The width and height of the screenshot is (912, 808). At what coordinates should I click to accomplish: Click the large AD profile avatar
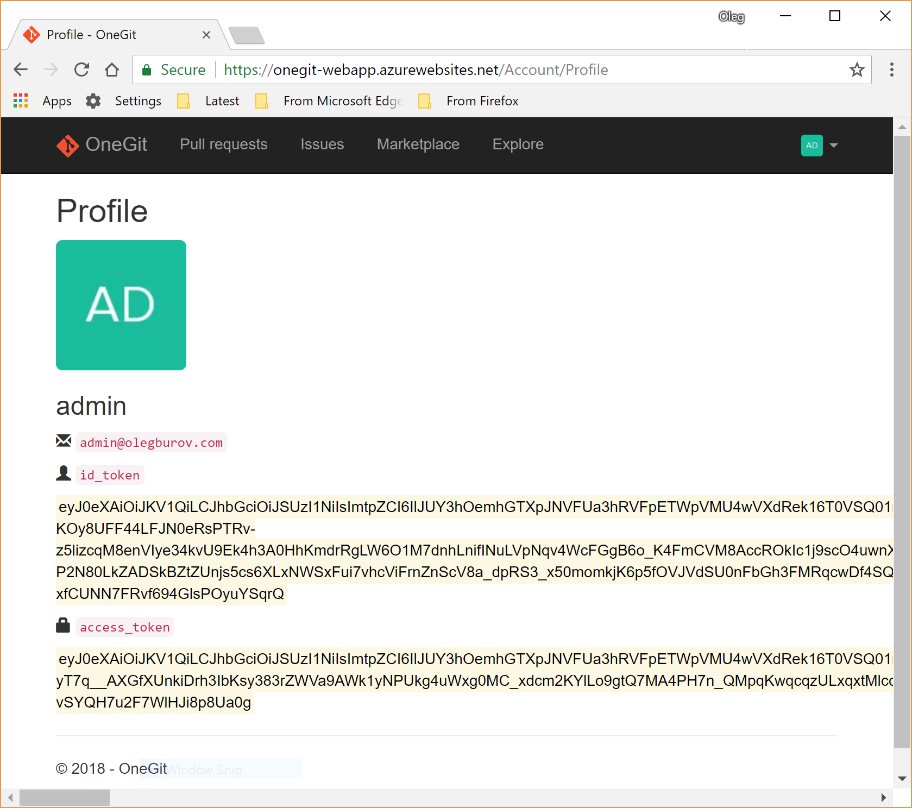(121, 305)
